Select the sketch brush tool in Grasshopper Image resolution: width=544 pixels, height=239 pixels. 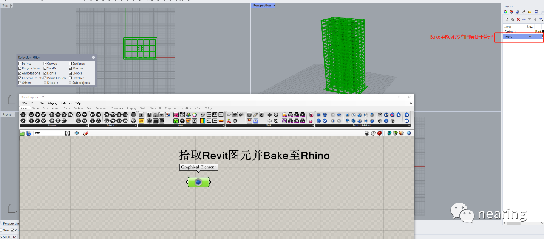85,133
